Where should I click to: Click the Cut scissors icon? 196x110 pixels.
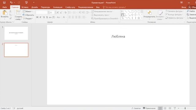click(x=10, y=12)
